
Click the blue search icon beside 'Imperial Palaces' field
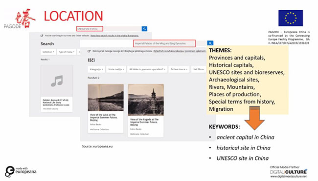[210, 43]
